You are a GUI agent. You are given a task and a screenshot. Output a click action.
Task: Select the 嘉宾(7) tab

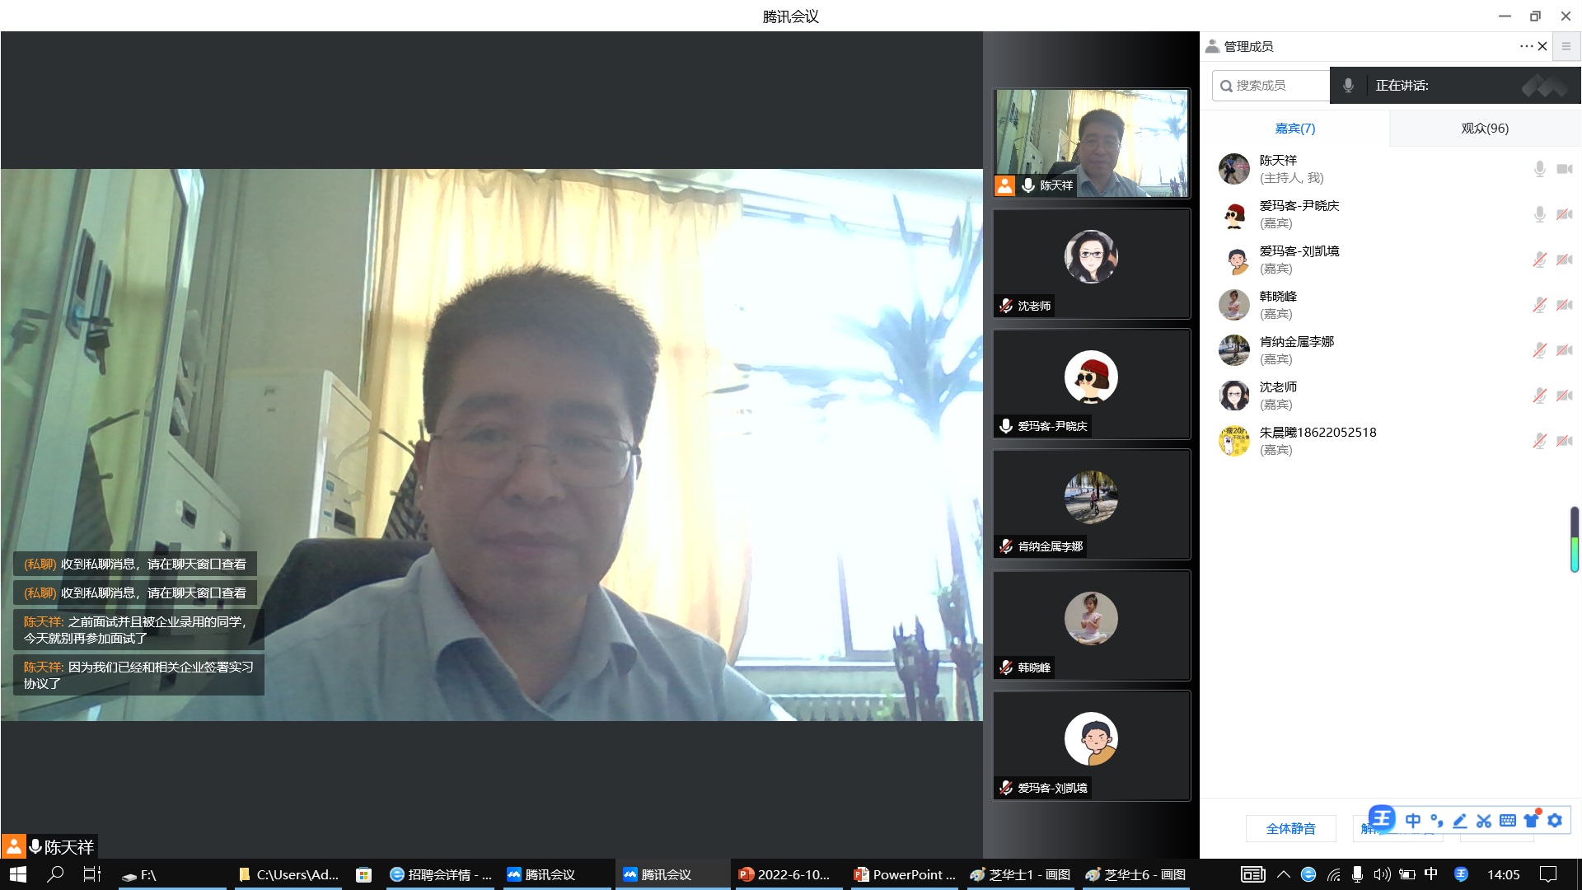(1295, 129)
